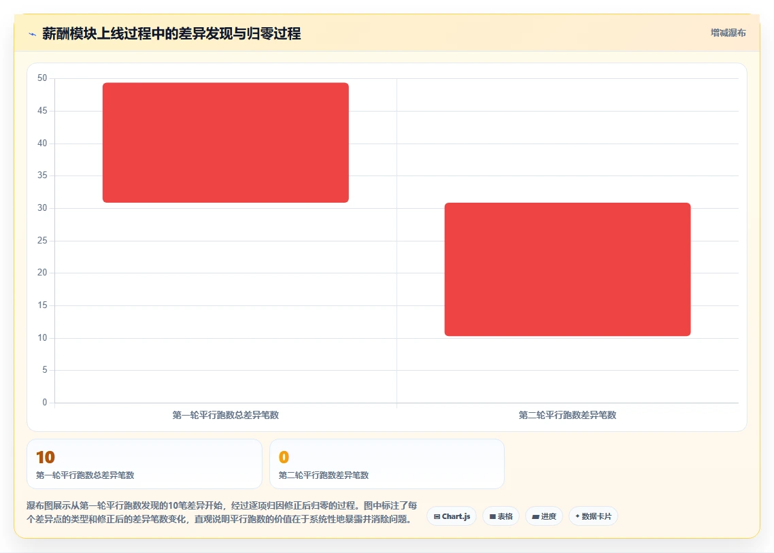Image resolution: width=774 pixels, height=553 pixels.
Task: Click the y-axis tick label 5
Action: point(45,370)
